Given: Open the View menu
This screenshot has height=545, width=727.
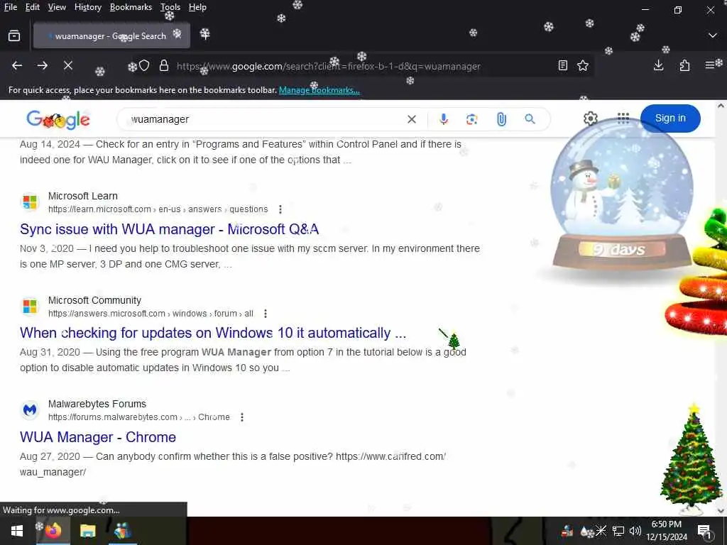Looking at the screenshot, I should tap(57, 7).
